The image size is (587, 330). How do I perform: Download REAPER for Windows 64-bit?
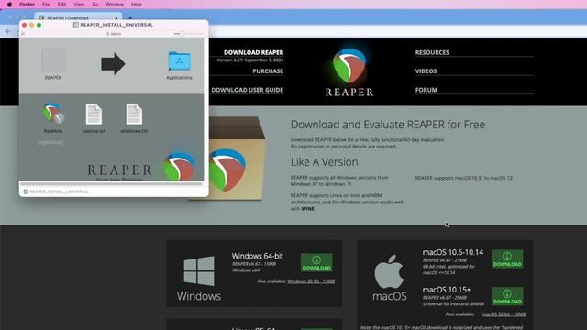tap(316, 263)
